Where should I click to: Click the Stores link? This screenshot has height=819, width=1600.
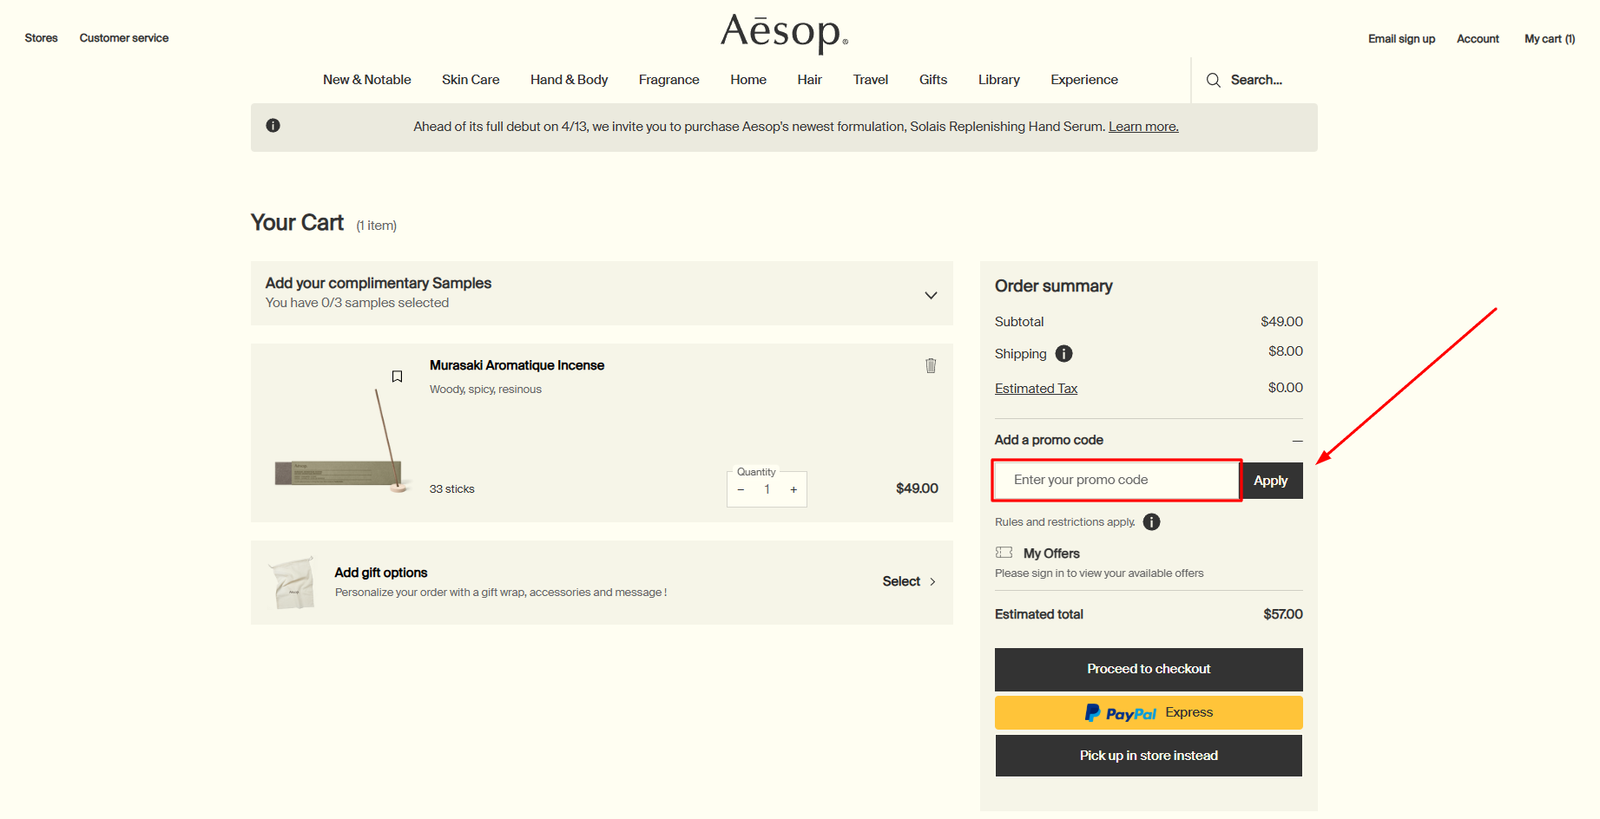[41, 38]
